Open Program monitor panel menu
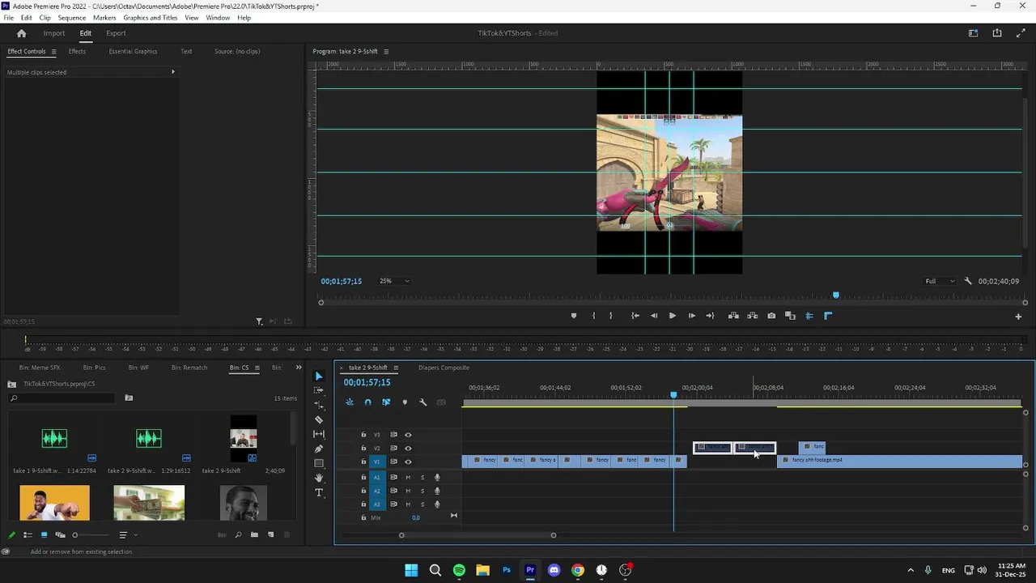The image size is (1036, 583). click(386, 51)
